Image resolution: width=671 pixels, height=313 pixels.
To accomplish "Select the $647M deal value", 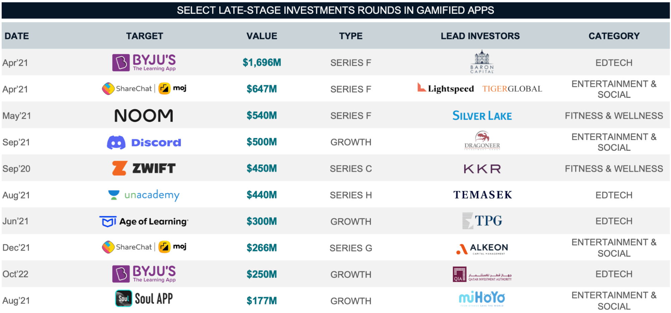I will pos(262,89).
